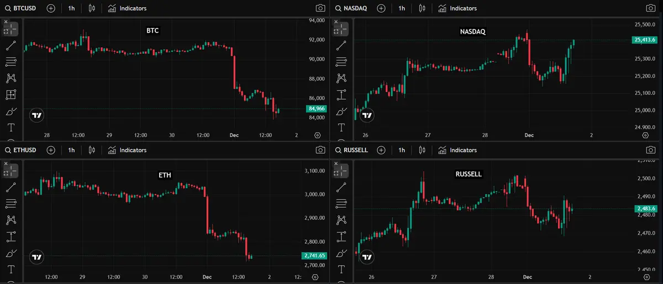Take a snapshot of the BTCUSD chart
663x284 pixels.
[x=320, y=8]
